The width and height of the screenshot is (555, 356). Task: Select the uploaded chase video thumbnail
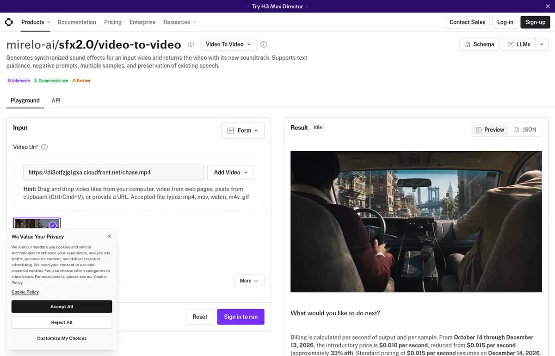tap(37, 224)
